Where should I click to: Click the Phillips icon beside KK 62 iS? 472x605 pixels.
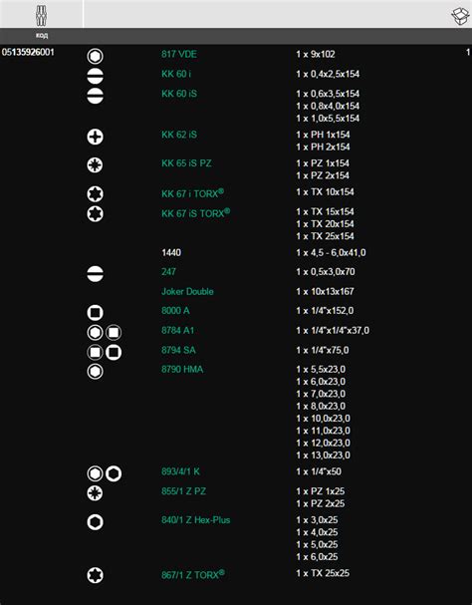click(x=95, y=137)
